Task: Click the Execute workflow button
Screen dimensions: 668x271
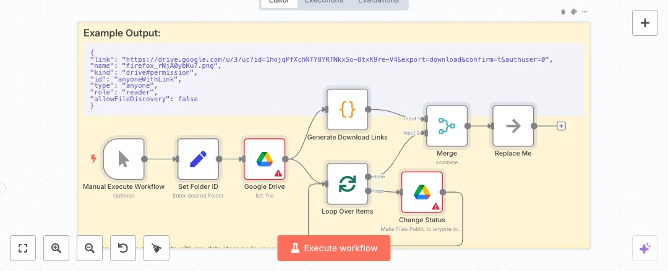Action: click(334, 248)
